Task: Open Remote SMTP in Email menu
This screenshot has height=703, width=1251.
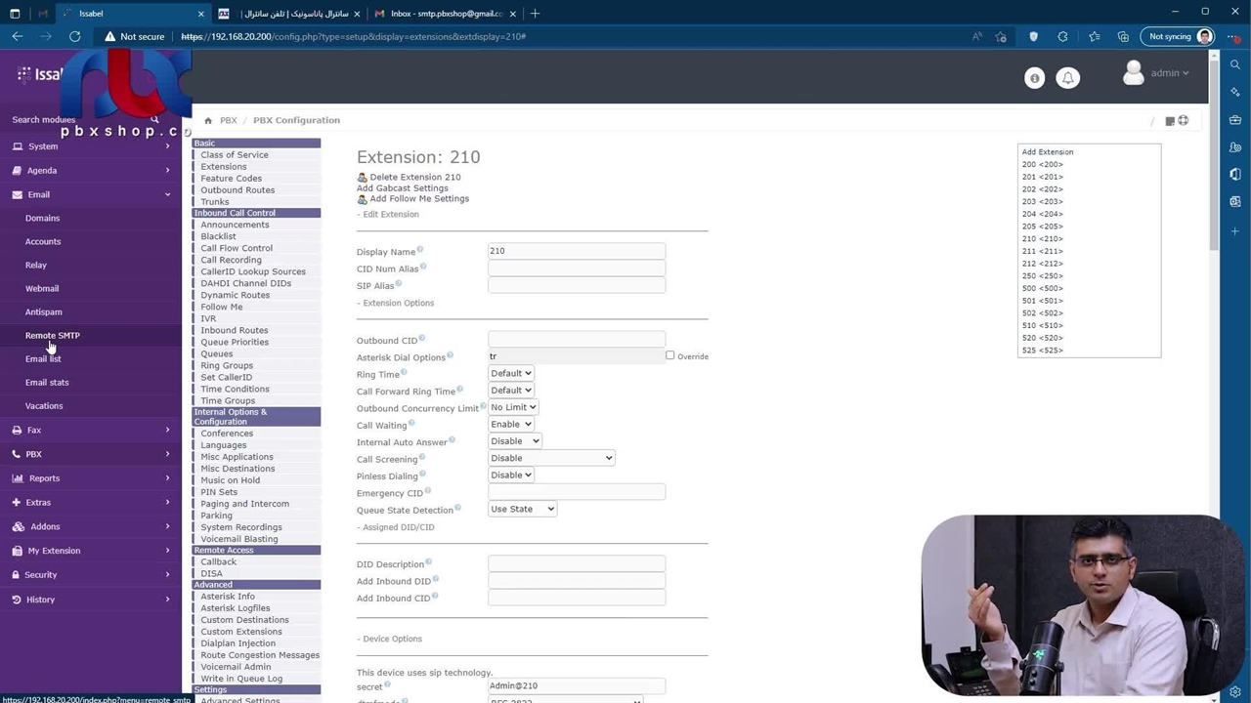Action: pyautogui.click(x=53, y=335)
